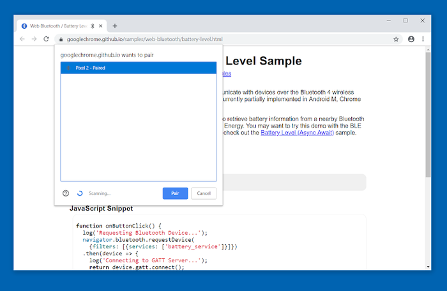Viewport: 447px width, 291px height.
Task: Click the Bluetooth indicator icon on the tab
Action: [x=92, y=26]
